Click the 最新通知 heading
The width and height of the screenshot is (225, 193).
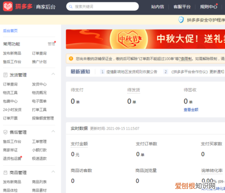(80, 71)
